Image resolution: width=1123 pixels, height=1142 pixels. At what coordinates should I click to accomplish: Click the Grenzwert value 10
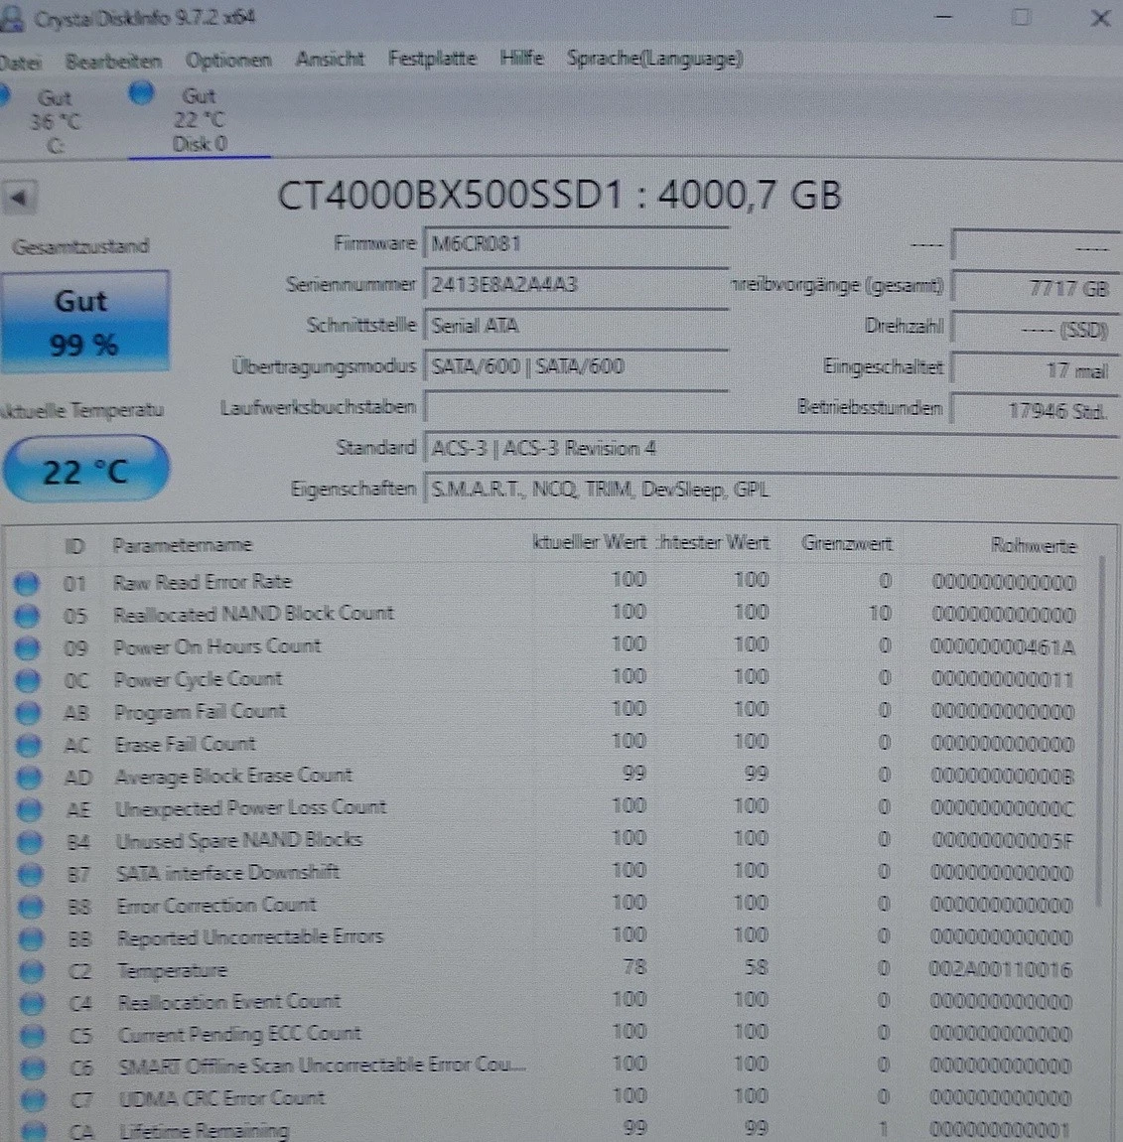pos(880,614)
